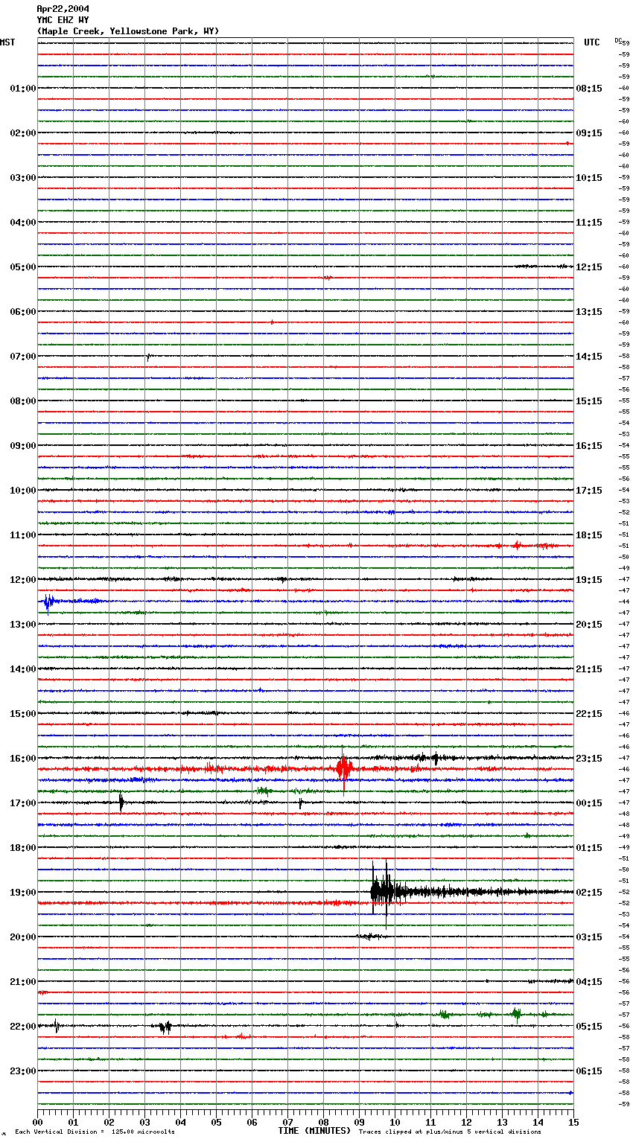The width and height of the screenshot is (633, 1142).
Task: Click the date header 'Apr22,2004'
Action: (x=63, y=9)
